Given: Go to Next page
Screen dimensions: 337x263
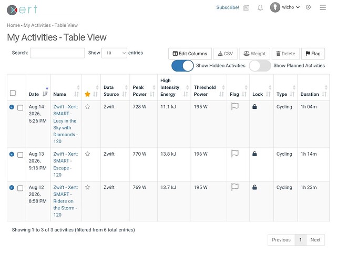Looking at the screenshot, I should coord(315,240).
